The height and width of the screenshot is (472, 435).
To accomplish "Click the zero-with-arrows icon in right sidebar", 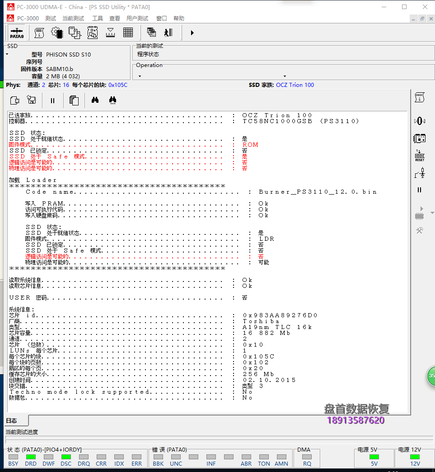I will [420, 121].
